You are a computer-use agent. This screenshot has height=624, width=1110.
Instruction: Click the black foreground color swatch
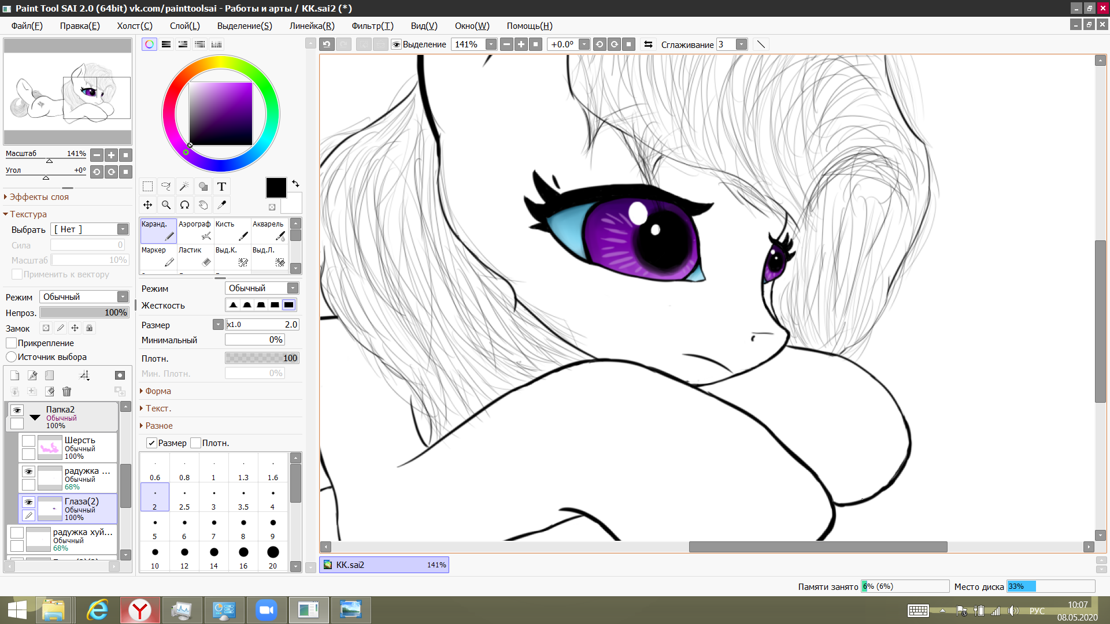[x=276, y=188]
